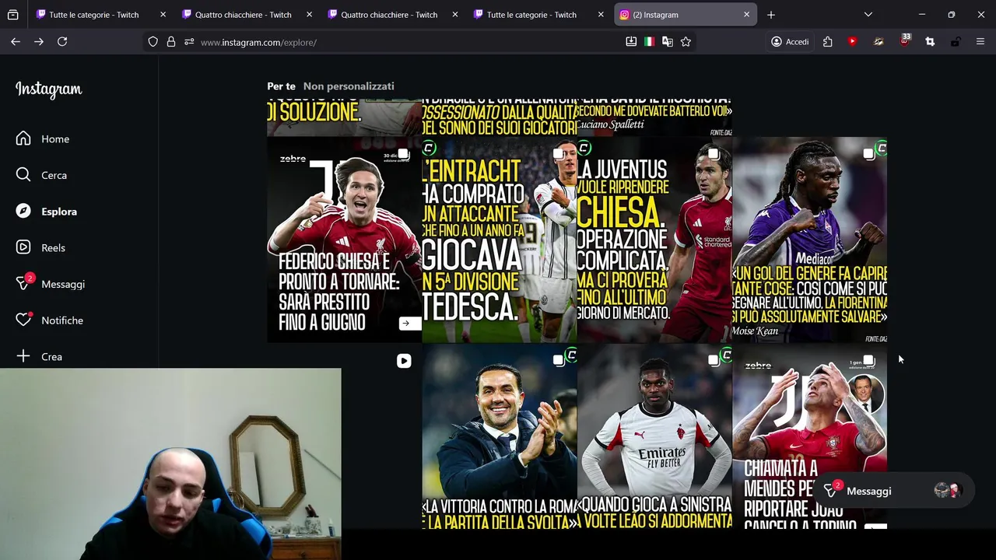
Task: Open La vittoria contro la Roma post
Action: point(500,437)
